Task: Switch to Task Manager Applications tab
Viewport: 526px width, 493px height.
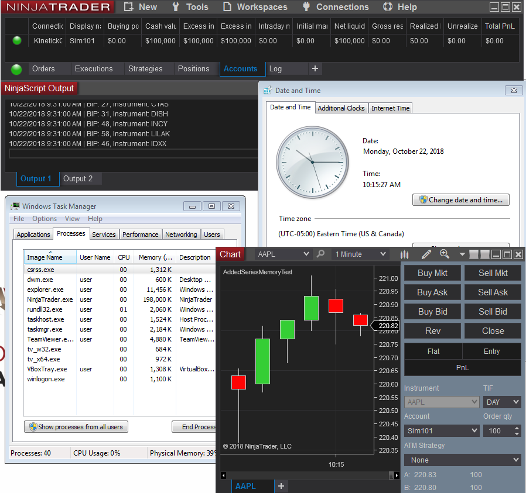Action: 33,235
